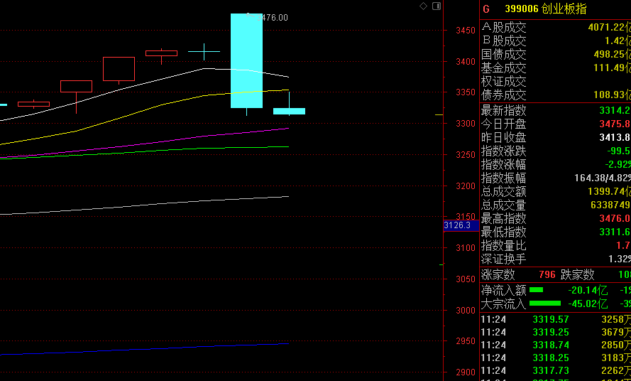Click the 总成交额 label
The width and height of the screenshot is (631, 381).
tap(504, 191)
